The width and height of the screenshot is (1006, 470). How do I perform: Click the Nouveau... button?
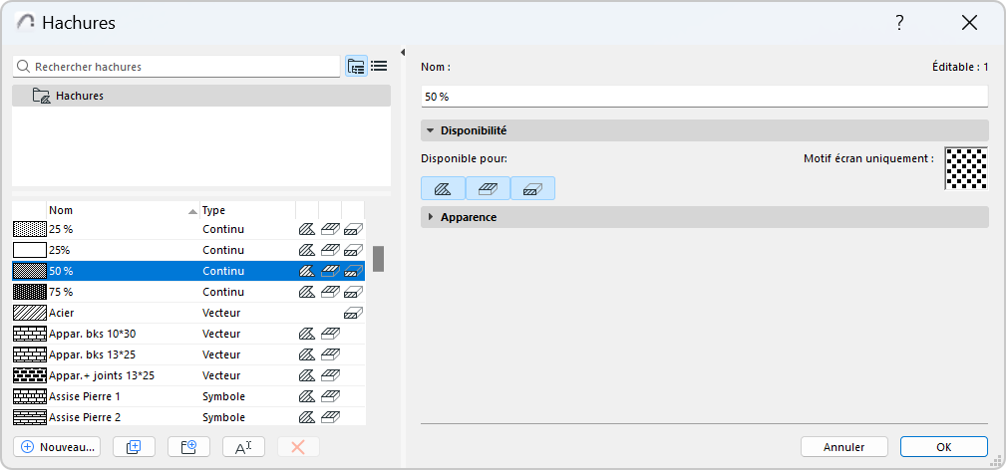[x=59, y=447]
